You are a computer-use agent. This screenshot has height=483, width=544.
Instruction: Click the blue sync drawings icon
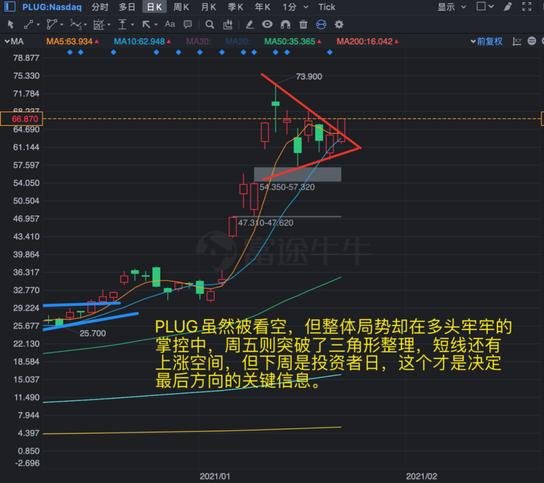321,24
